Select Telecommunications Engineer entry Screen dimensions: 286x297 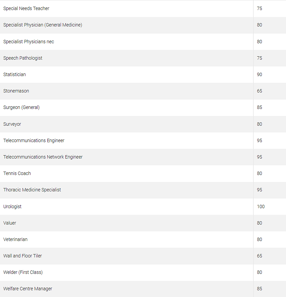click(34, 140)
